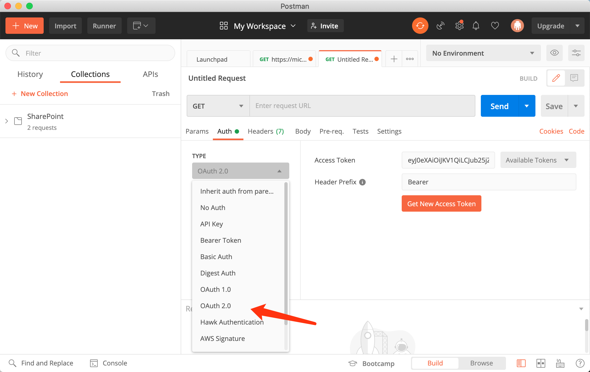Collapse the response panel arrow
The image size is (590, 372).
(x=581, y=309)
